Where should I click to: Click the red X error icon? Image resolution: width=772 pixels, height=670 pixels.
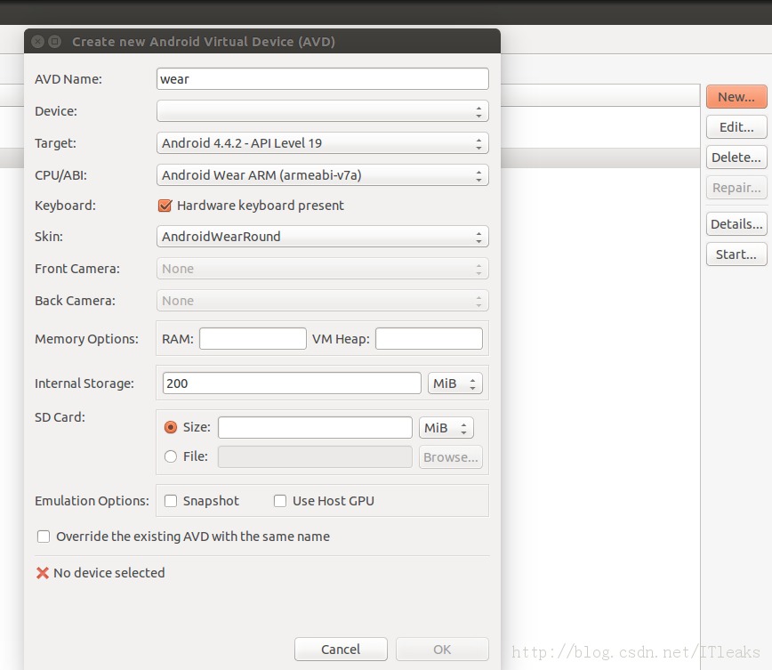pos(43,573)
